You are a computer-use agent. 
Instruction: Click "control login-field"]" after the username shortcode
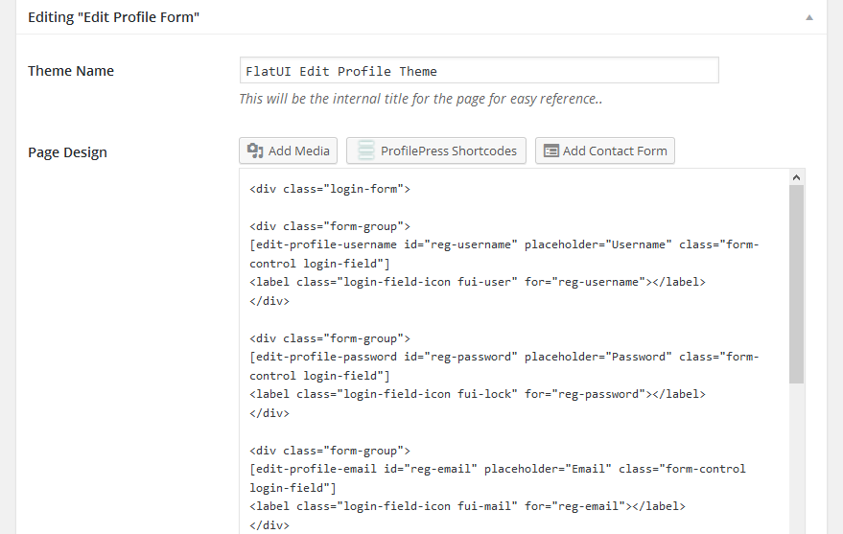coord(319,264)
